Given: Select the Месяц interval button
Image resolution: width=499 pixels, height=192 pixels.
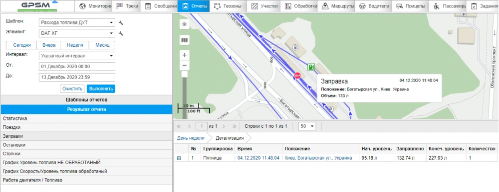Looking at the screenshot, I should point(102,45).
